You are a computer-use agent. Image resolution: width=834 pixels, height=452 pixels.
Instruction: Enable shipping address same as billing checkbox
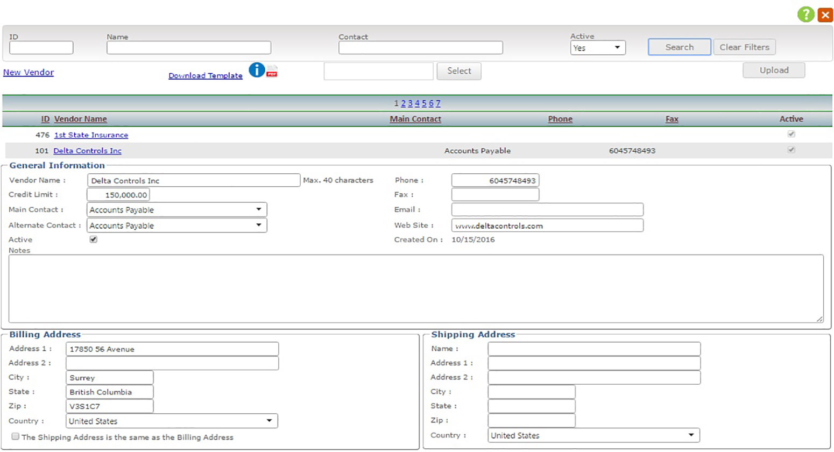tap(15, 436)
